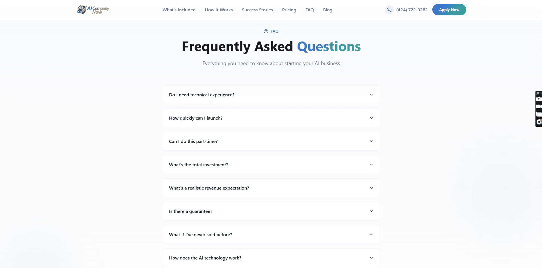Open the What's Included menu item
The width and height of the screenshot is (542, 268).
coord(179,10)
